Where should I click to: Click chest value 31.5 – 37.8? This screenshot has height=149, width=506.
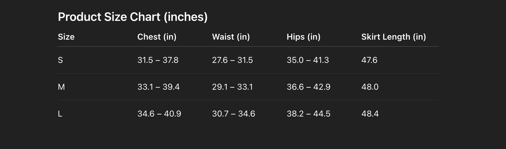pyautogui.click(x=158, y=60)
